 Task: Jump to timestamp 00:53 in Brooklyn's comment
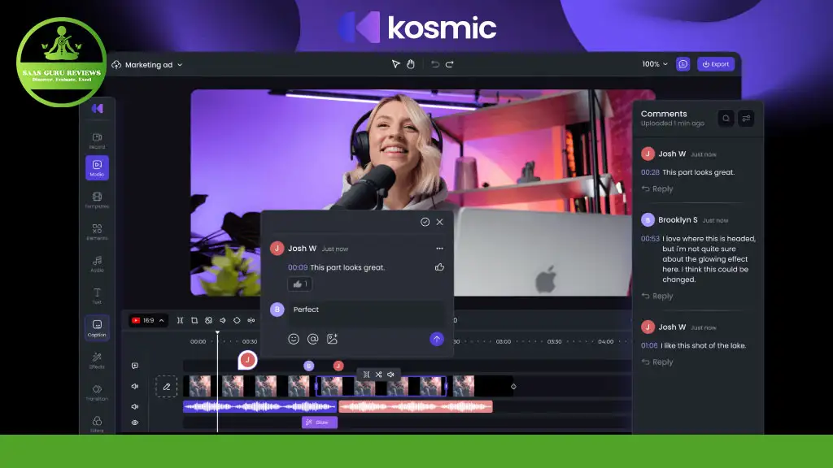650,239
